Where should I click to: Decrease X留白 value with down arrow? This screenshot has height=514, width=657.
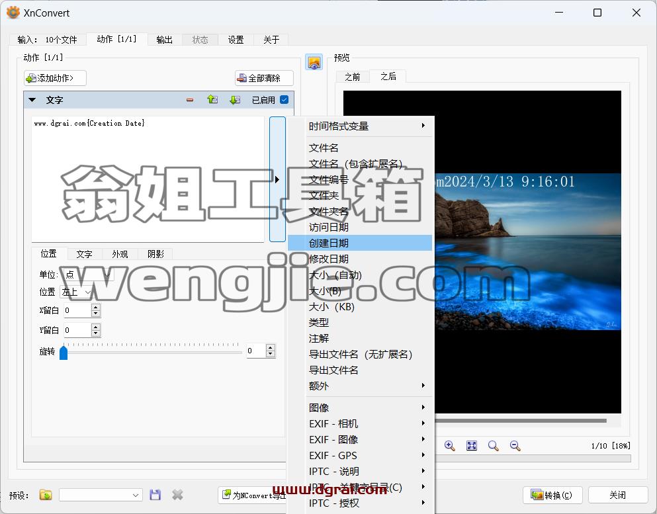(x=96, y=314)
